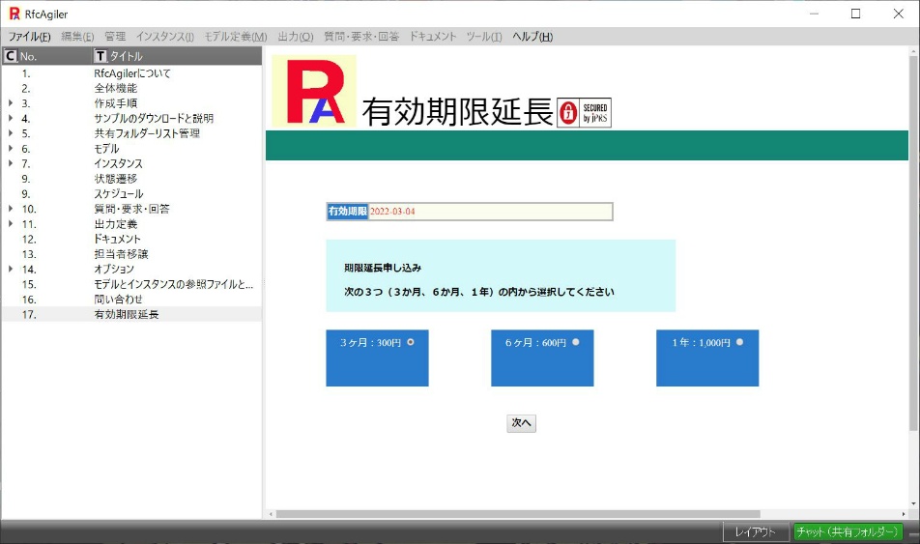Click the red-and-blue RA logo image

(x=314, y=91)
